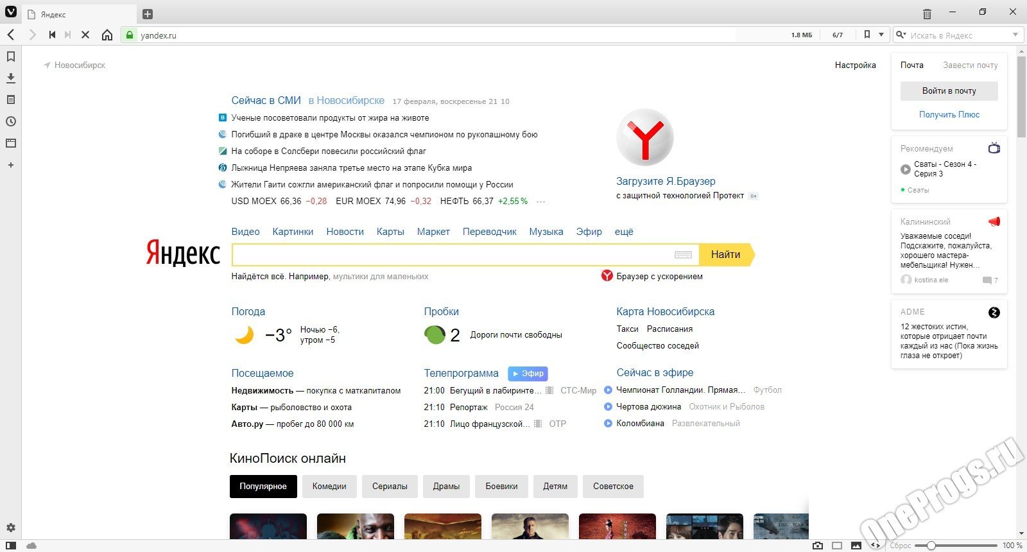Click the megaphone icon on Калининский card
This screenshot has width=1027, height=552.
(994, 221)
